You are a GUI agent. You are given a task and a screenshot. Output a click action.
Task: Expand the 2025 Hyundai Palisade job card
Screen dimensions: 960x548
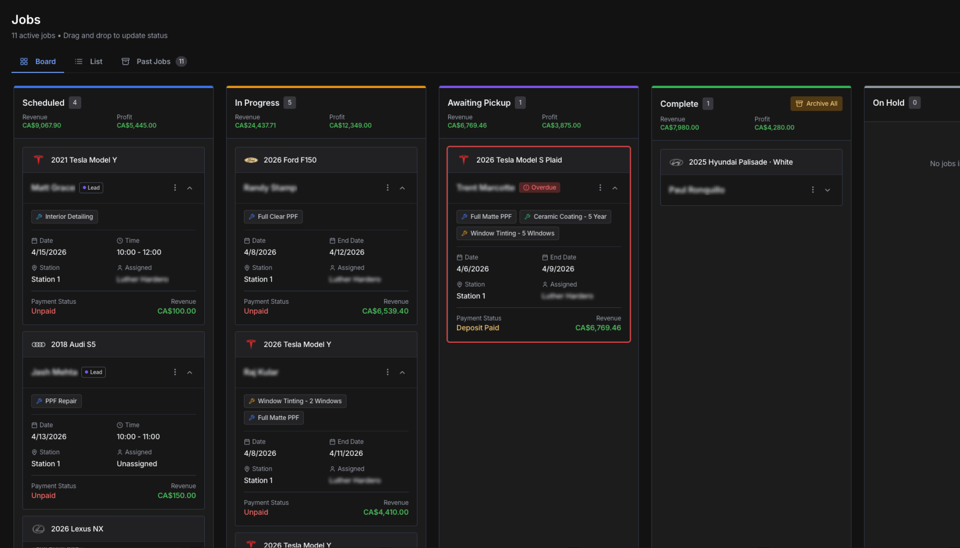click(x=827, y=190)
